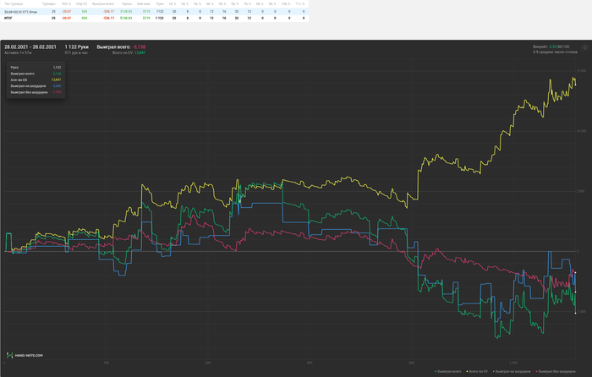Sort by 'Chip EV' column header
This screenshot has height=377, width=592.
[81, 3]
